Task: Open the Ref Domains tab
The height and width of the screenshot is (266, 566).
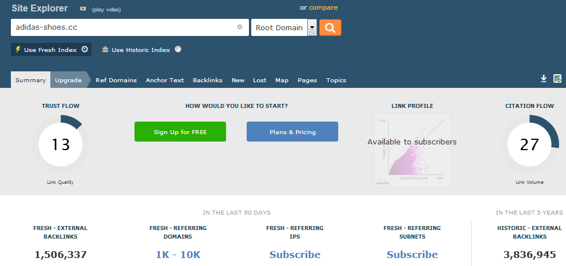Action: [x=116, y=80]
